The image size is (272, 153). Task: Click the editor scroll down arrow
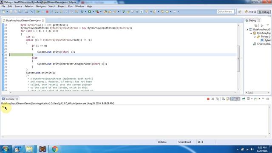tap(238, 89)
